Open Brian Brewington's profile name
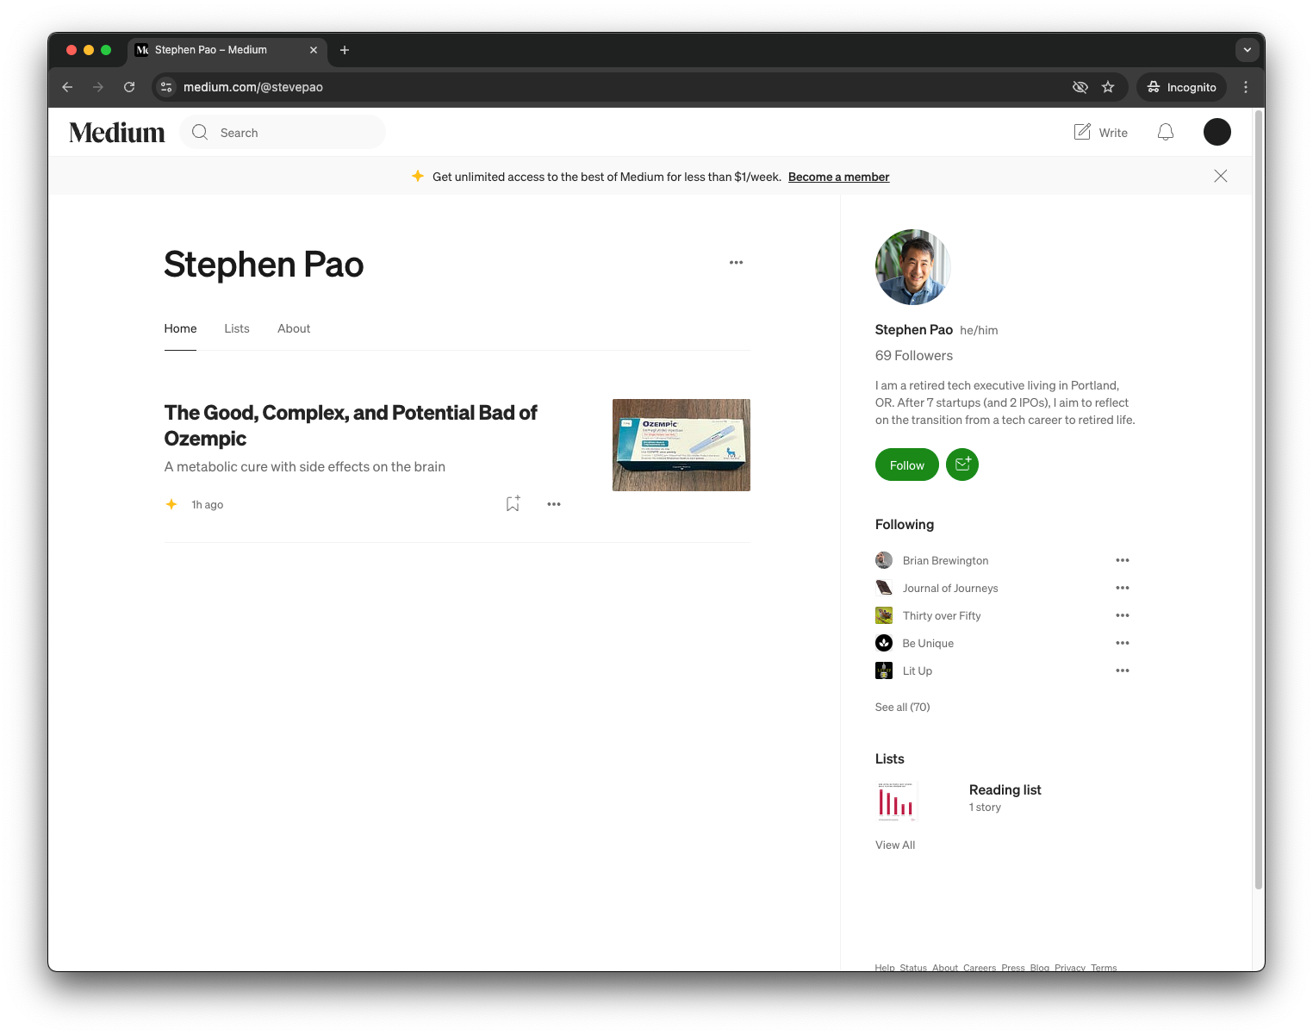This screenshot has width=1313, height=1035. click(945, 560)
